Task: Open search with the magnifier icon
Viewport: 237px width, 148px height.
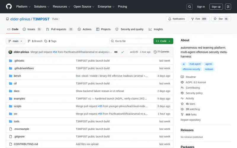Action: pos(189,7)
